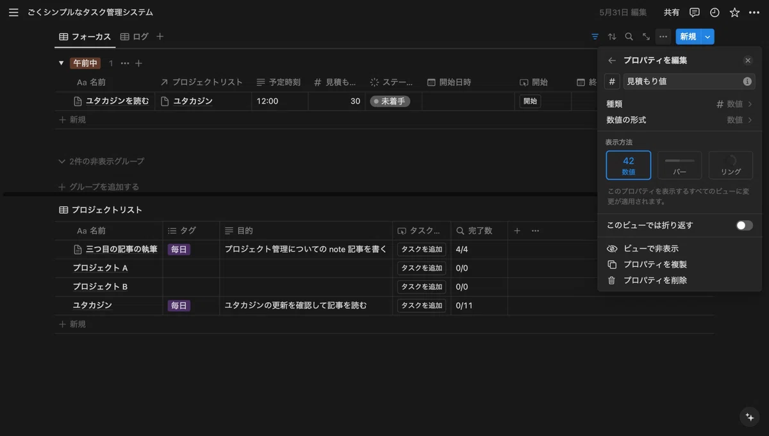The width and height of the screenshot is (769, 436).
Task: Click the 完了数 column header
Action: click(479, 230)
